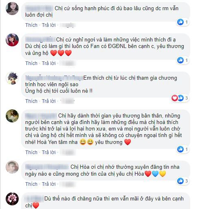Click Trả lời under 'Hoà Yen tâm' comment
The height and width of the screenshot is (209, 204).
pos(49,152)
